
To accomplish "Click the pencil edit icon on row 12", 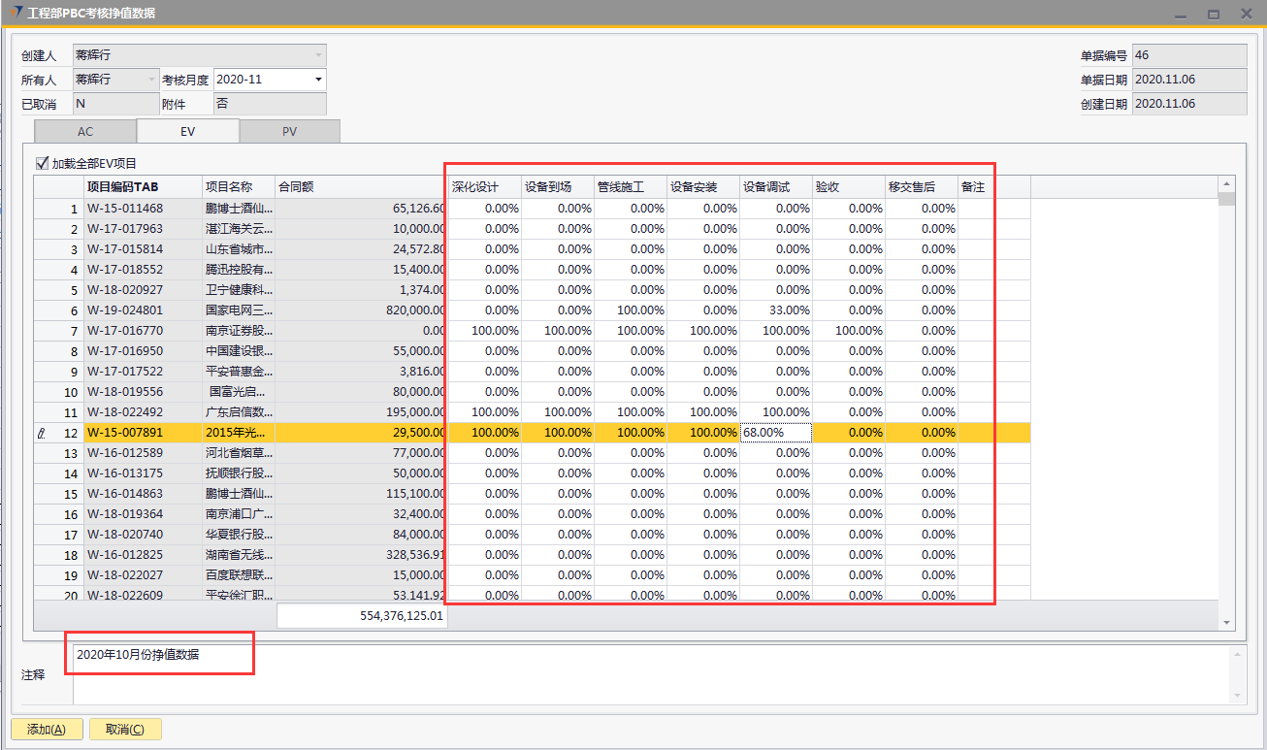I will coord(41,433).
